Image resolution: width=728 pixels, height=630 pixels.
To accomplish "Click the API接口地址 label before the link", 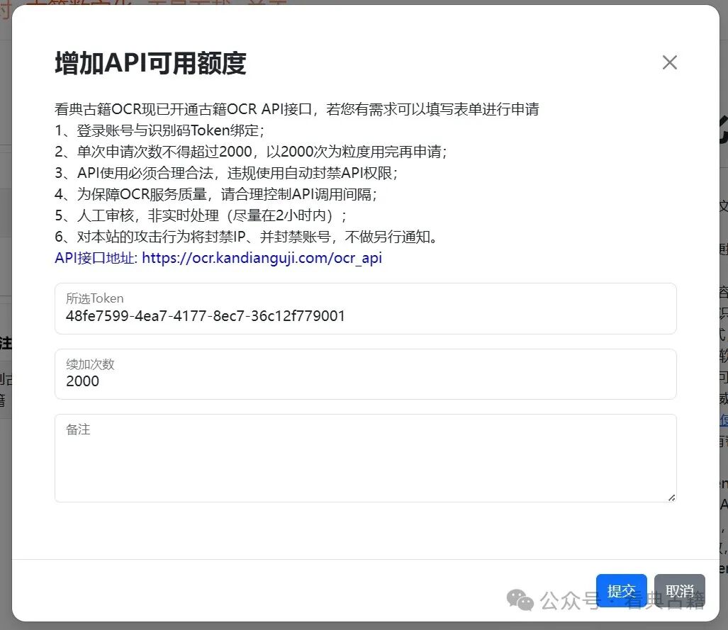I will [x=93, y=258].
